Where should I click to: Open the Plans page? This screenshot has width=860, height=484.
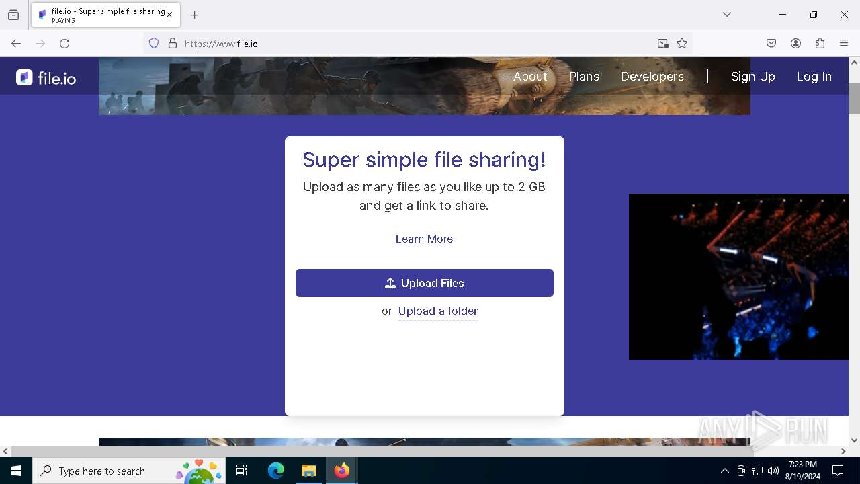click(x=585, y=77)
